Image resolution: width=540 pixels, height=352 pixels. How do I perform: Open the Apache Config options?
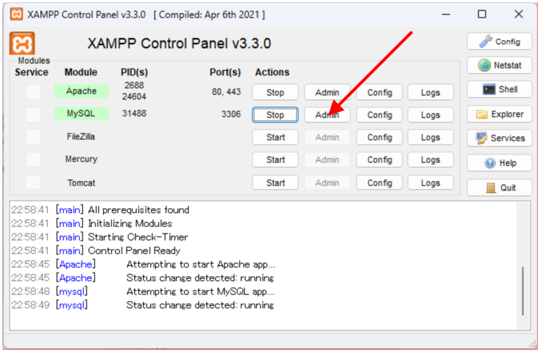379,92
